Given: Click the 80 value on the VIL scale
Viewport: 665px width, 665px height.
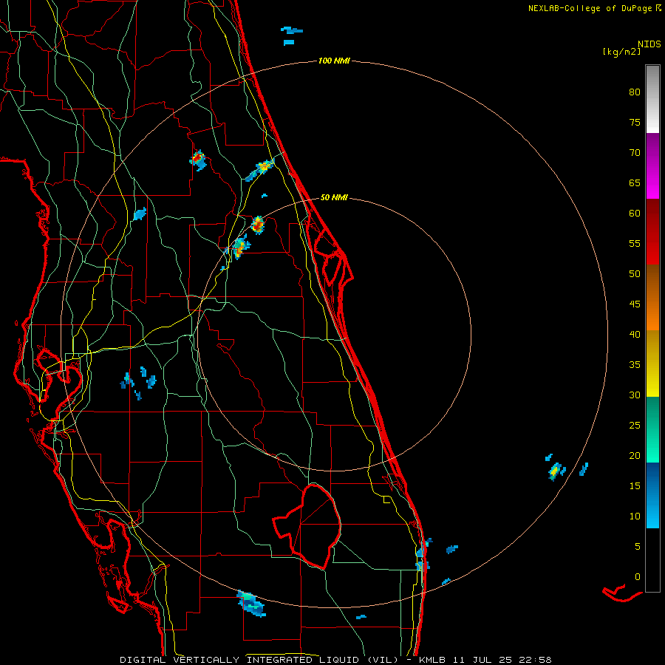Looking at the screenshot, I should pos(635,92).
